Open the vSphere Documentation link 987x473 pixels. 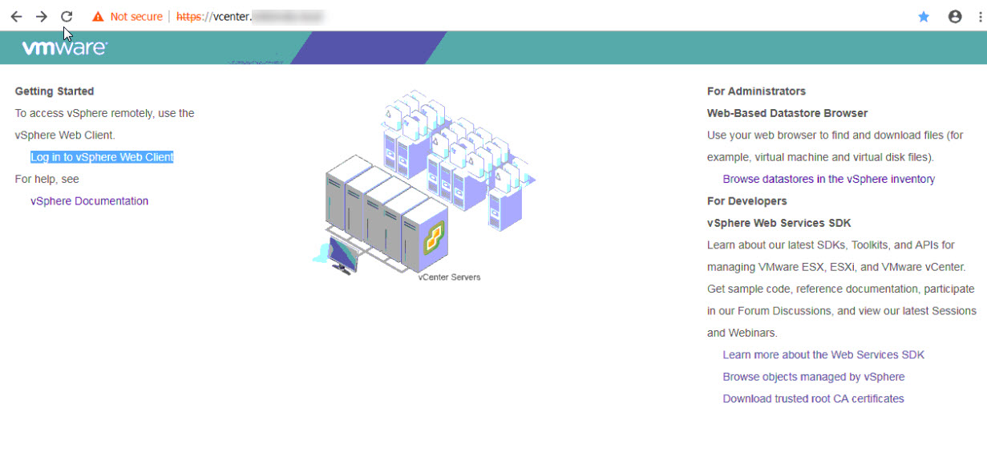(88, 200)
